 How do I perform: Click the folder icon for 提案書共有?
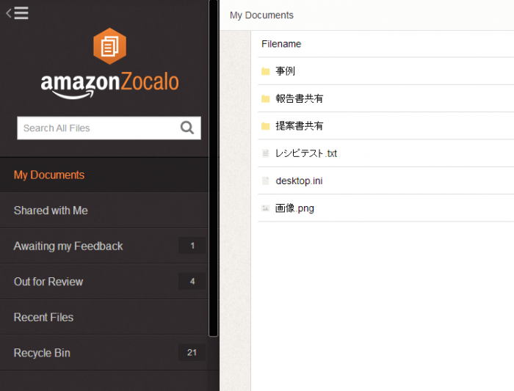coord(266,126)
